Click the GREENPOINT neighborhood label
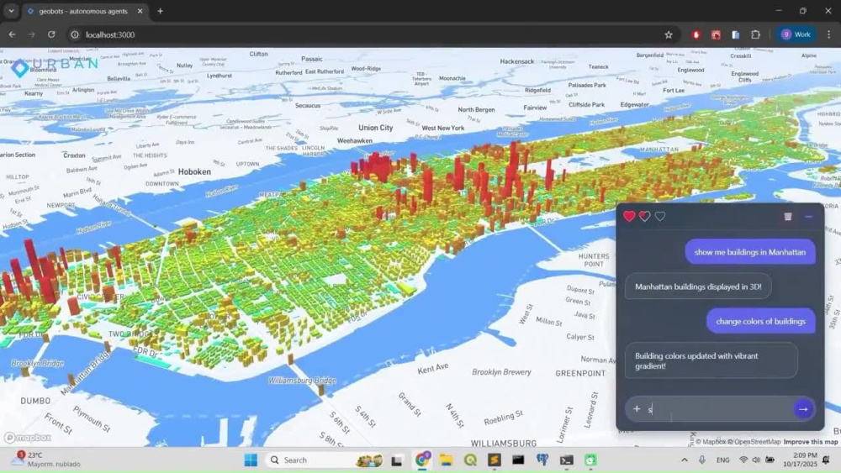Viewport: 841px width, 473px height. [x=580, y=373]
